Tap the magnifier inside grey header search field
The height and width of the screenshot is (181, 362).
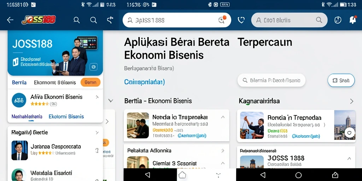pyautogui.click(x=319, y=20)
